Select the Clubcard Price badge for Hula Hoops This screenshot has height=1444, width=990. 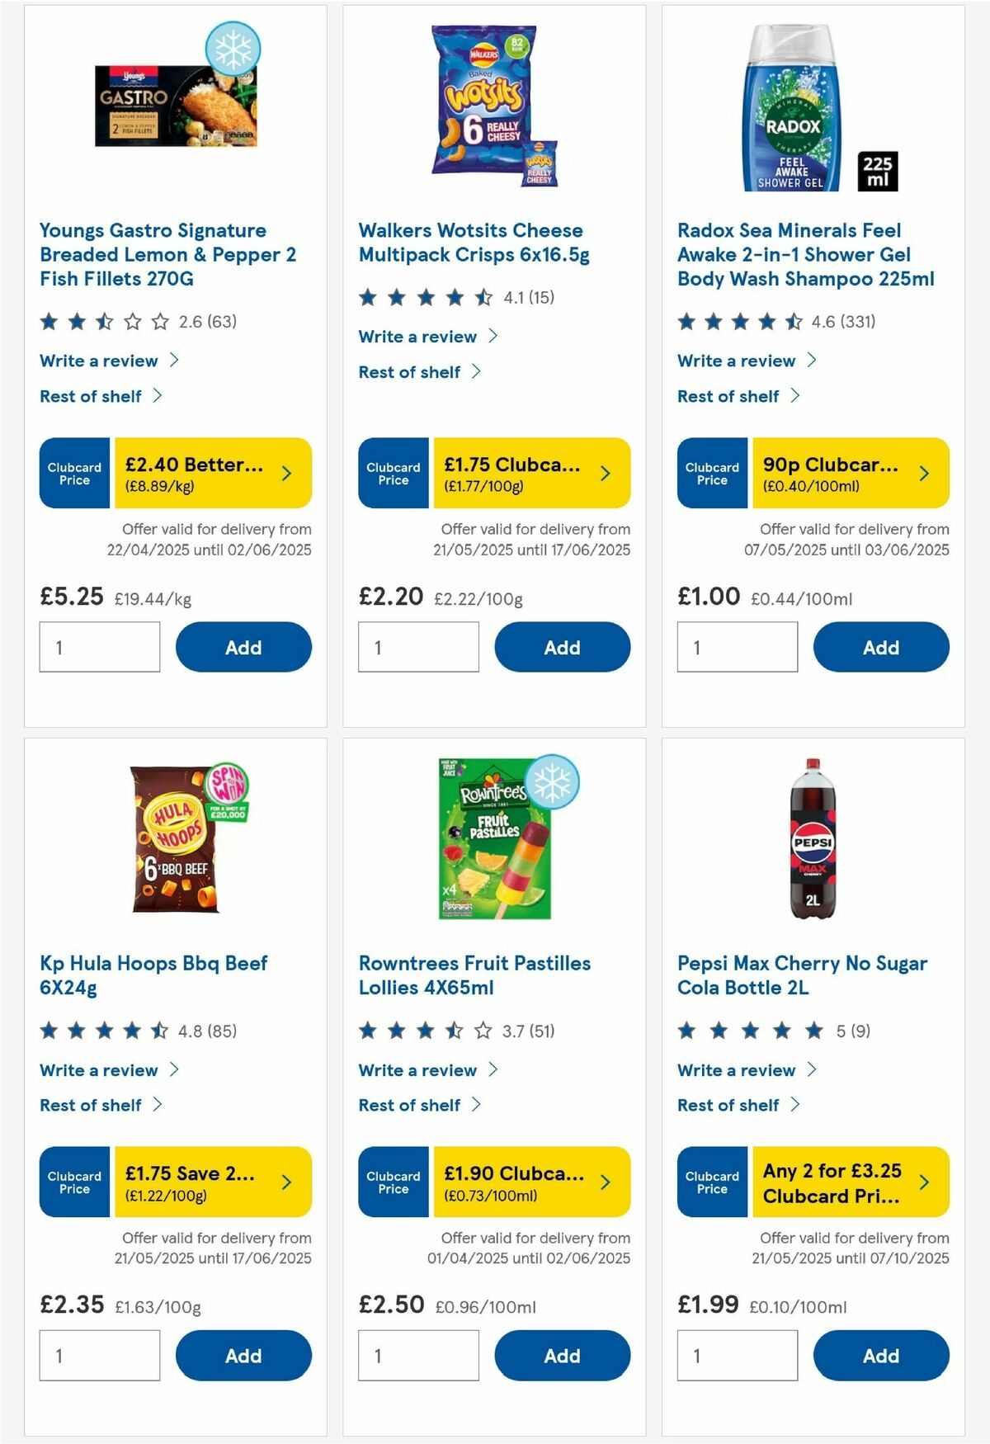(x=73, y=1182)
